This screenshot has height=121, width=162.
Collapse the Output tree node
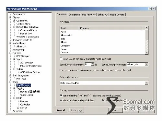tap(14, 69)
